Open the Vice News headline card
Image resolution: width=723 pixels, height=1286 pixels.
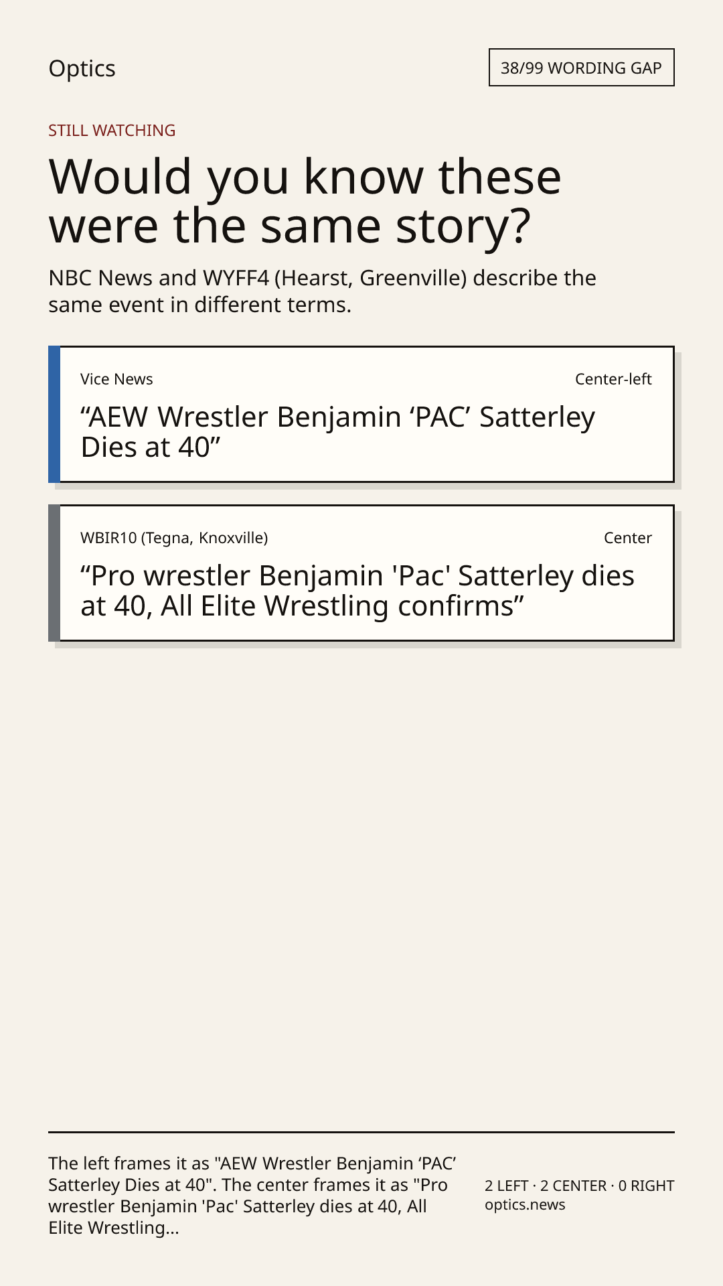click(x=361, y=414)
